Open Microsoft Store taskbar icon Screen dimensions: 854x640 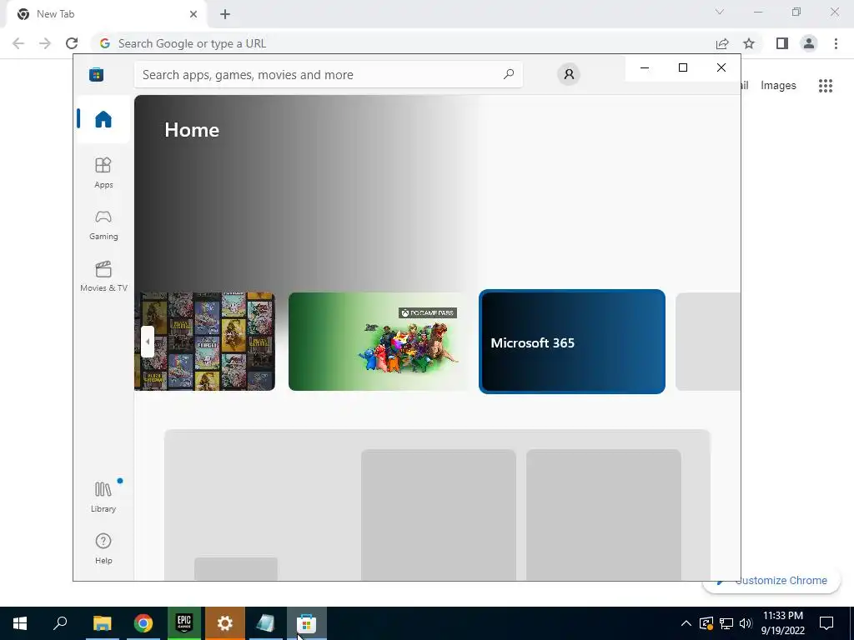(x=307, y=623)
